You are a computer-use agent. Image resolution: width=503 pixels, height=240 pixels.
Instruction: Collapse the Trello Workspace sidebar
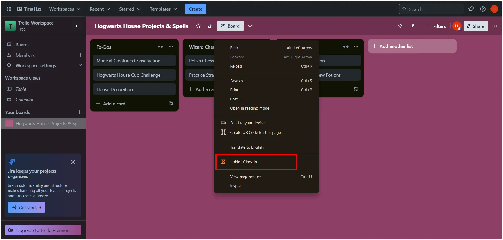77,26
